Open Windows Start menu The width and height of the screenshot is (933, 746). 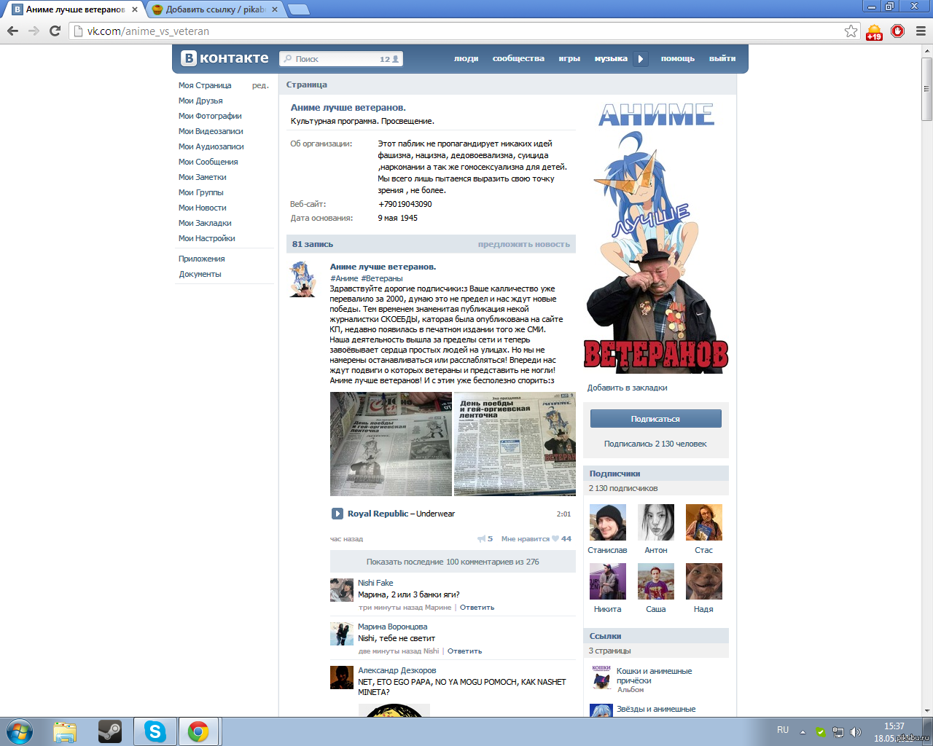20,731
